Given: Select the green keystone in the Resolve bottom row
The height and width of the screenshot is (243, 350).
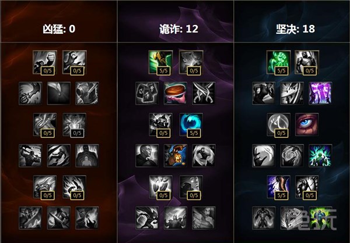Looking at the screenshot, I should 320,218.
